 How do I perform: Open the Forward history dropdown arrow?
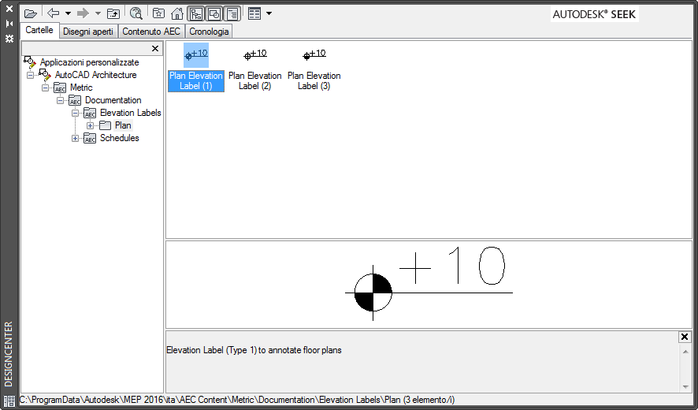(x=98, y=13)
